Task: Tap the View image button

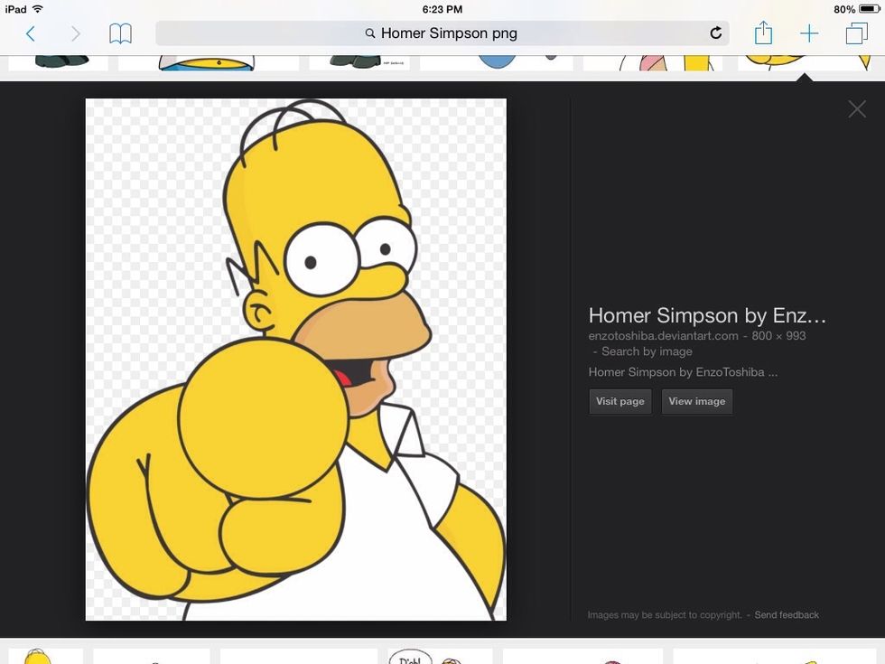Action: tap(696, 401)
